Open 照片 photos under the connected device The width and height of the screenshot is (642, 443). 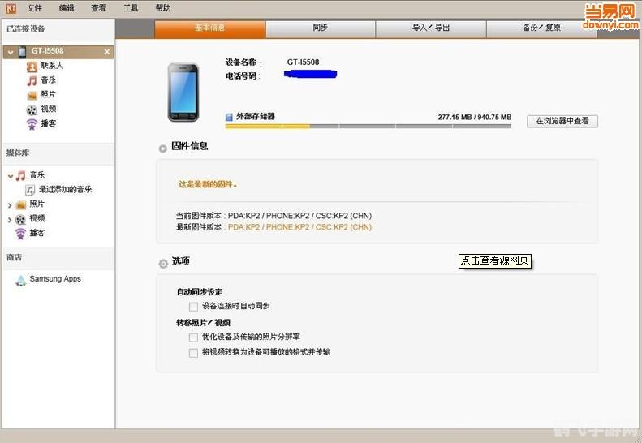click(48, 95)
